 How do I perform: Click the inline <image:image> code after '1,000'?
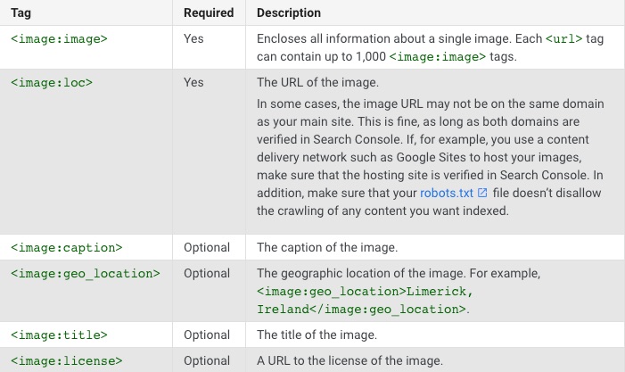tap(438, 57)
